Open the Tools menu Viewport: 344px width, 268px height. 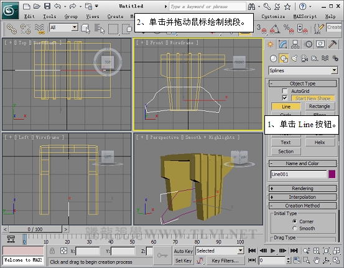point(50,16)
